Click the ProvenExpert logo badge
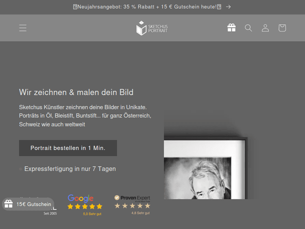The height and width of the screenshot is (229, 305). [x=132, y=198]
